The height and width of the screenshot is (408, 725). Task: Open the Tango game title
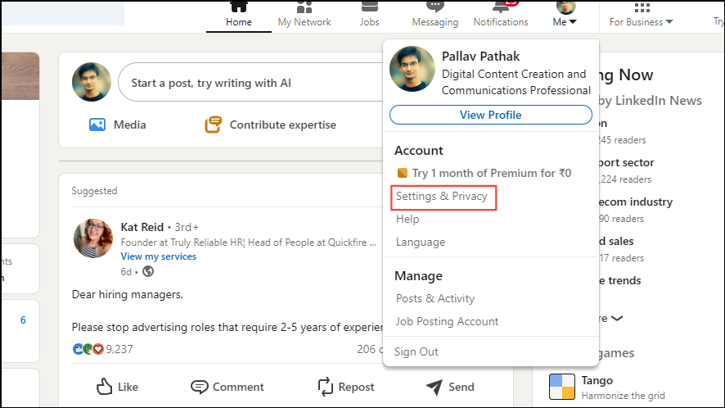pos(597,380)
